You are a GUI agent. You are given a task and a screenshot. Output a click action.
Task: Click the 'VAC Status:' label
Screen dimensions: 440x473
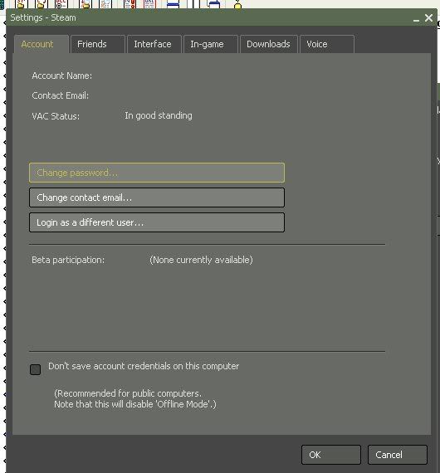[56, 116]
